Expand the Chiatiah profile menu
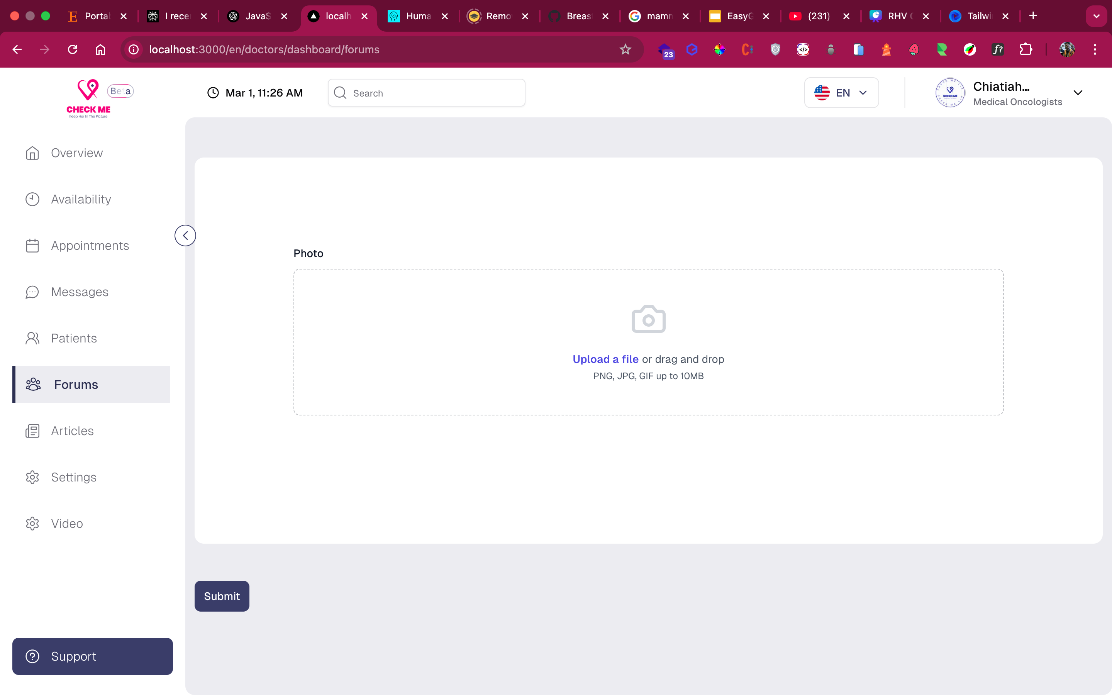 [x=1078, y=93]
